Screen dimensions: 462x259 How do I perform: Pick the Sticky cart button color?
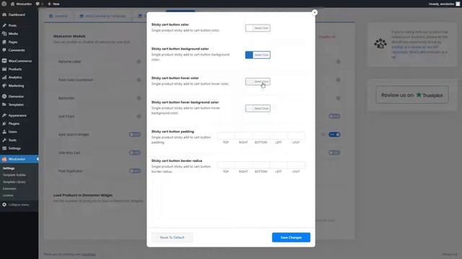tap(258, 28)
